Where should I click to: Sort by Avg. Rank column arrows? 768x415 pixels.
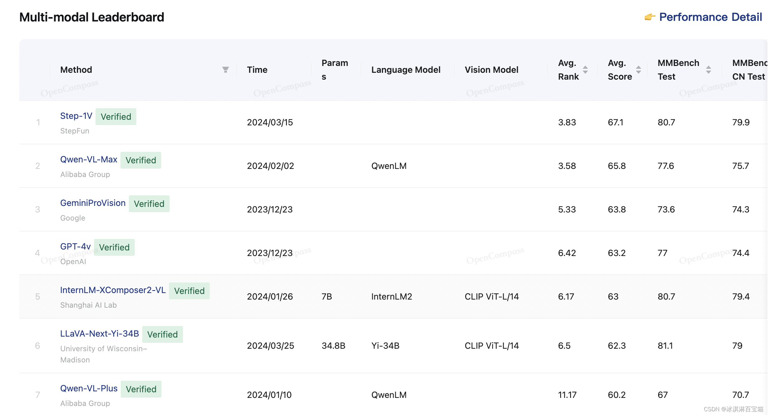click(x=585, y=70)
